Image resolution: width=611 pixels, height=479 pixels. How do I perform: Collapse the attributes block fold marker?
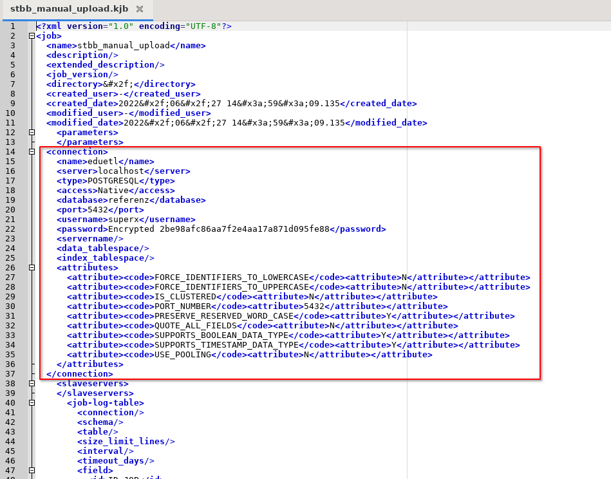[32, 268]
